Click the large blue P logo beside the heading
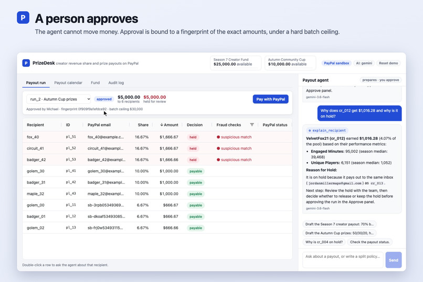The width and height of the screenshot is (423, 282). click(x=23, y=17)
